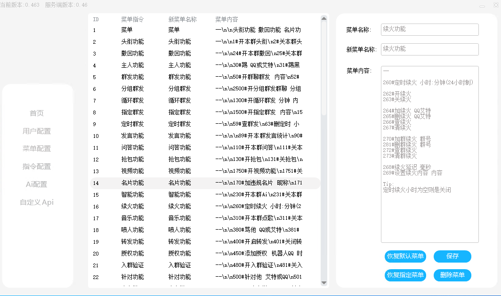Viewport: 501px width, 296px height.
Task: Click the list scrollbar down arrow
Action: point(323,283)
